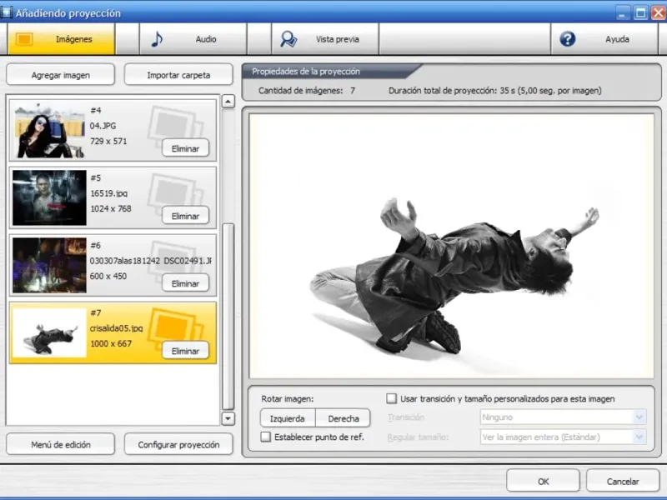Rotate image with Derecha button
The height and width of the screenshot is (500, 667).
click(344, 418)
